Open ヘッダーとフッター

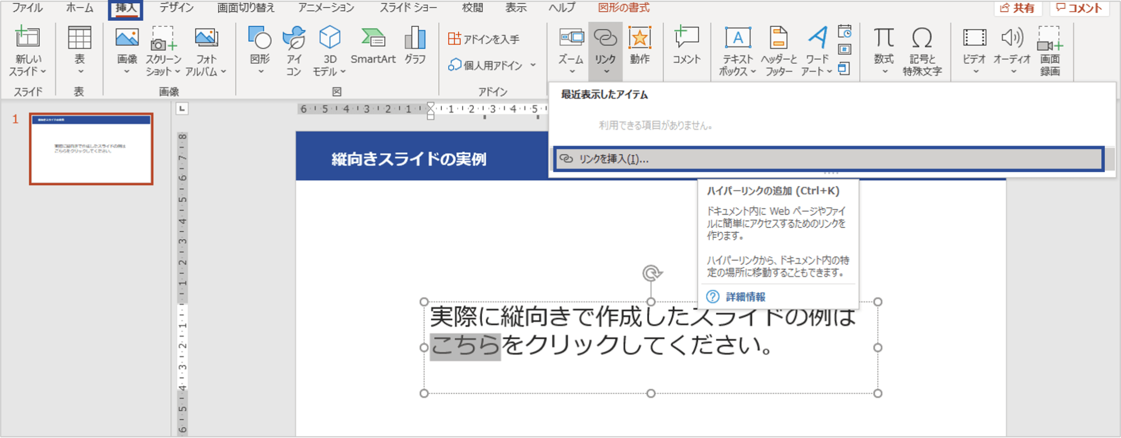click(x=779, y=51)
